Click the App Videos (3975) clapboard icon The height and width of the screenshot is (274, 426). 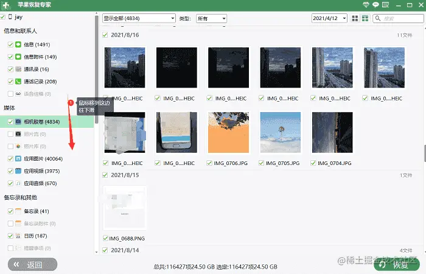pyautogui.click(x=18, y=170)
